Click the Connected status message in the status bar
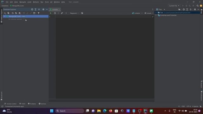 tap(15, 106)
